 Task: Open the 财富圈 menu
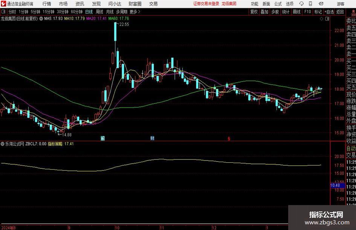click(x=135, y=4)
